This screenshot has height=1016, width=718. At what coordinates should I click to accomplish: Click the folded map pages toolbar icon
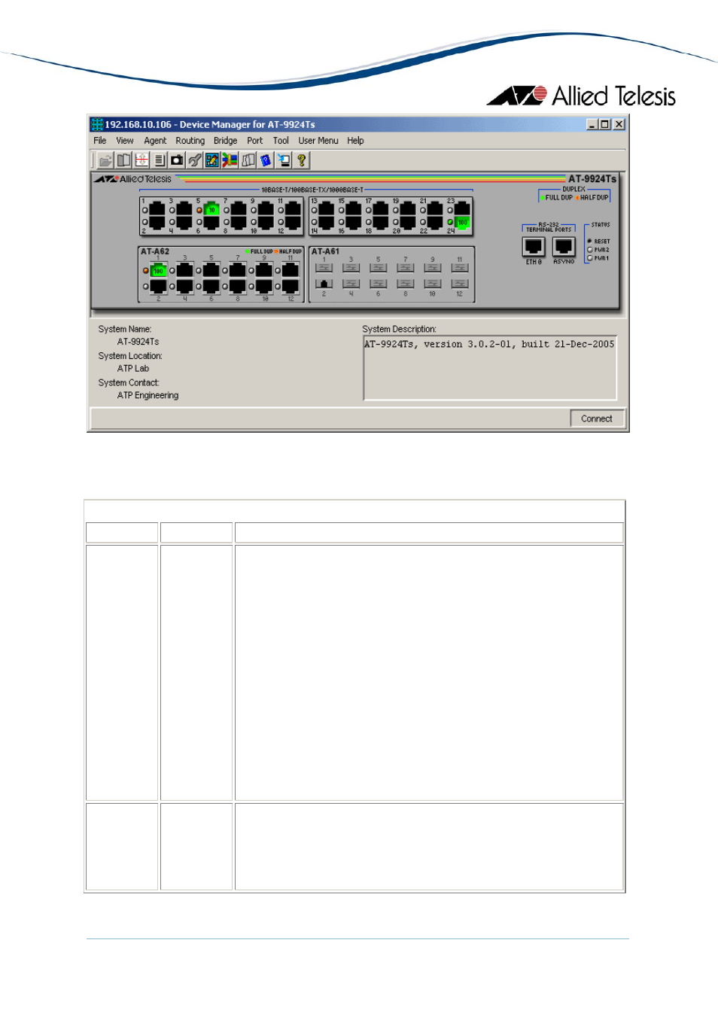[248, 160]
